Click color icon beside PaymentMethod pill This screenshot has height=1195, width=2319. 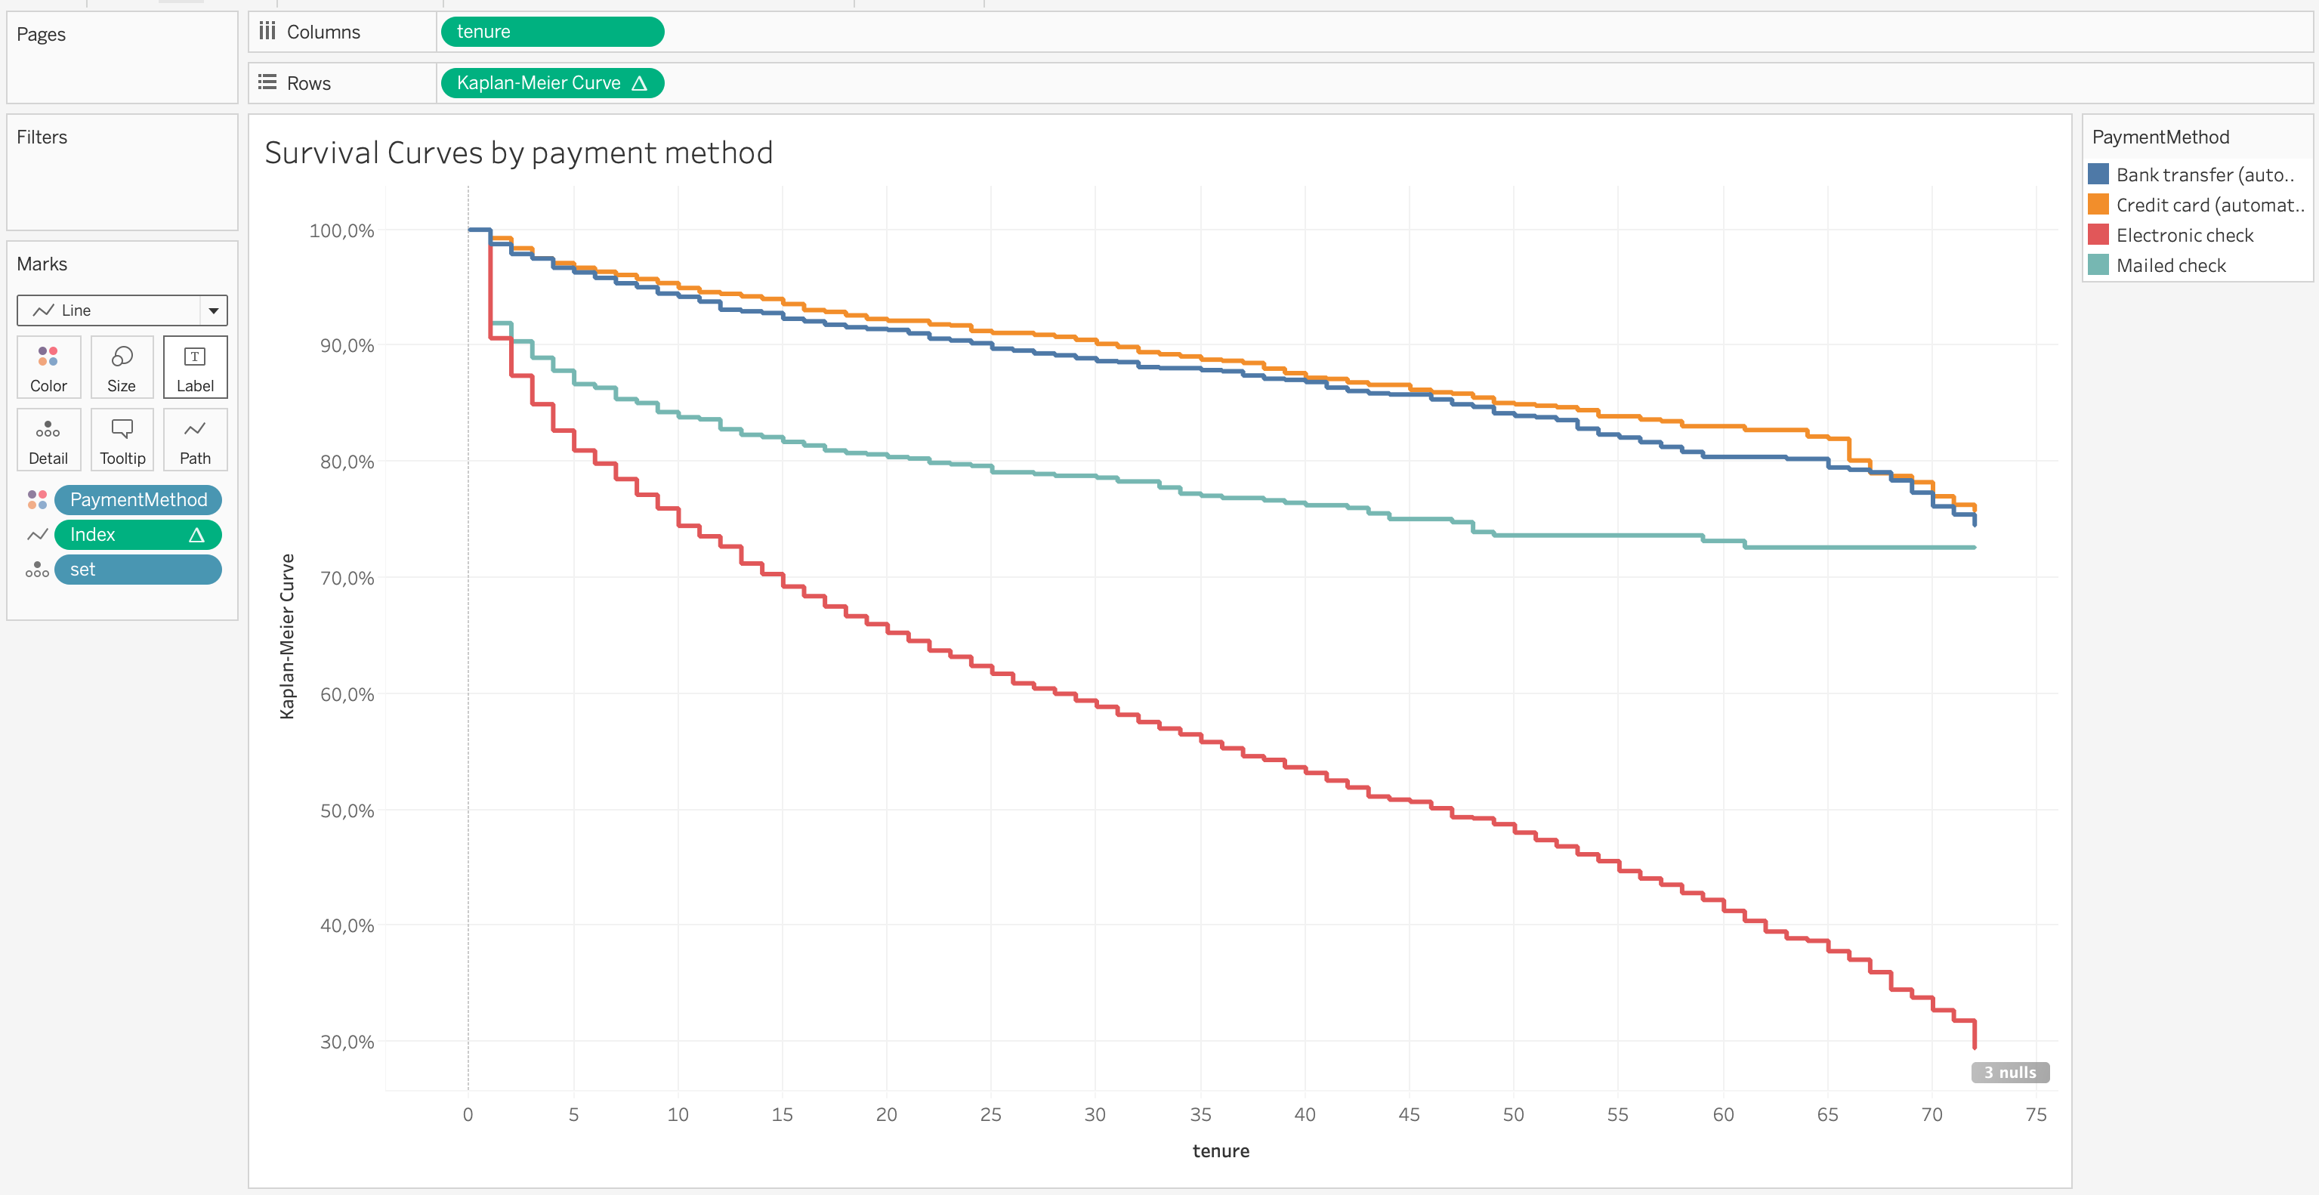[37, 500]
